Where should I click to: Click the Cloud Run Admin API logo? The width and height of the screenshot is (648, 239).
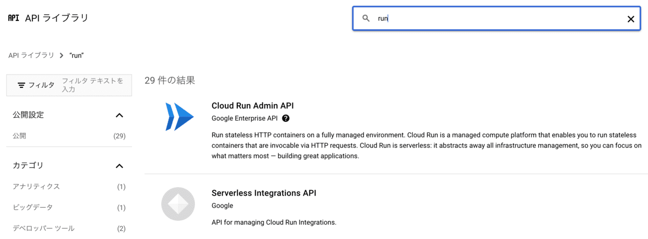(179, 117)
